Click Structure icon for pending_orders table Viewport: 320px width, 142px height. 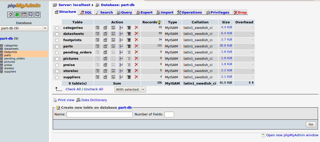click(105, 52)
